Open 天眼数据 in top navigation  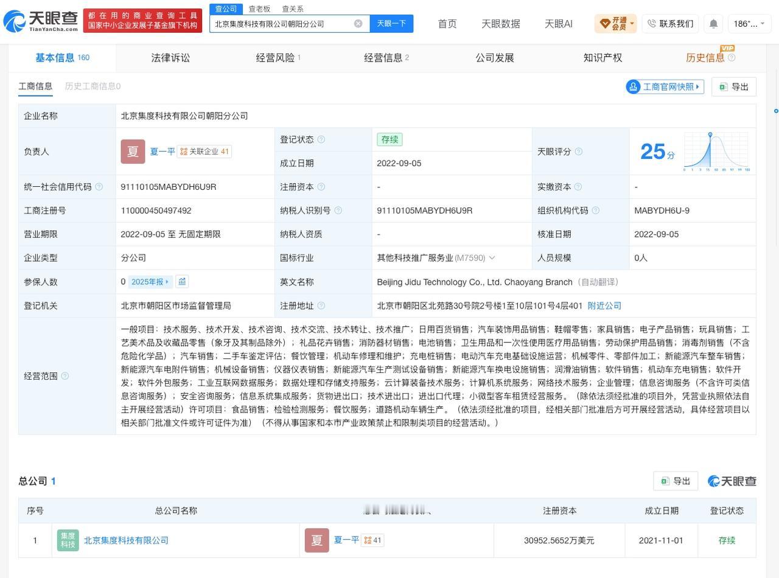click(x=501, y=24)
